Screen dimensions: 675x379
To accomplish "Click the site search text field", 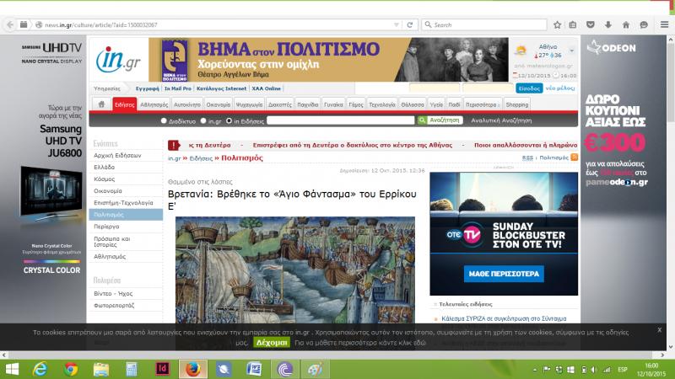I will (341, 120).
